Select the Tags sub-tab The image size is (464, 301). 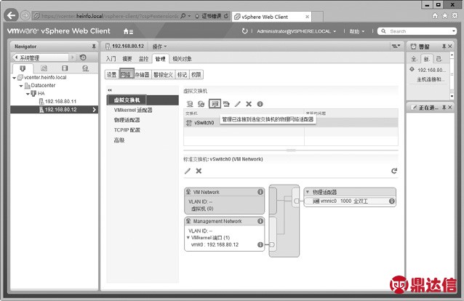182,75
